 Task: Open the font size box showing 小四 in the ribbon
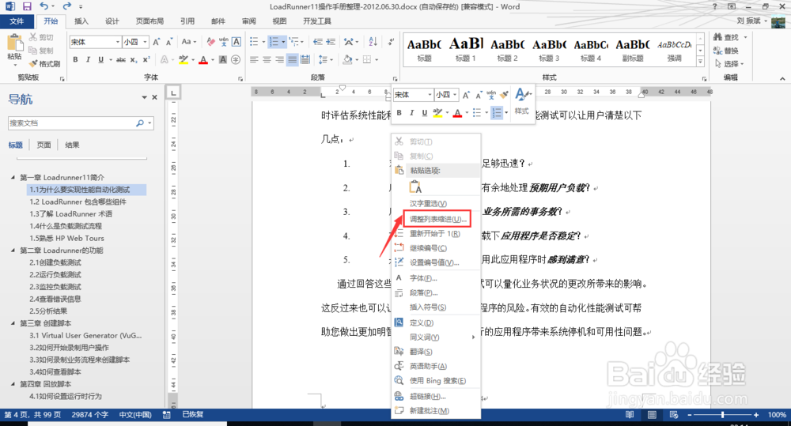(135, 42)
